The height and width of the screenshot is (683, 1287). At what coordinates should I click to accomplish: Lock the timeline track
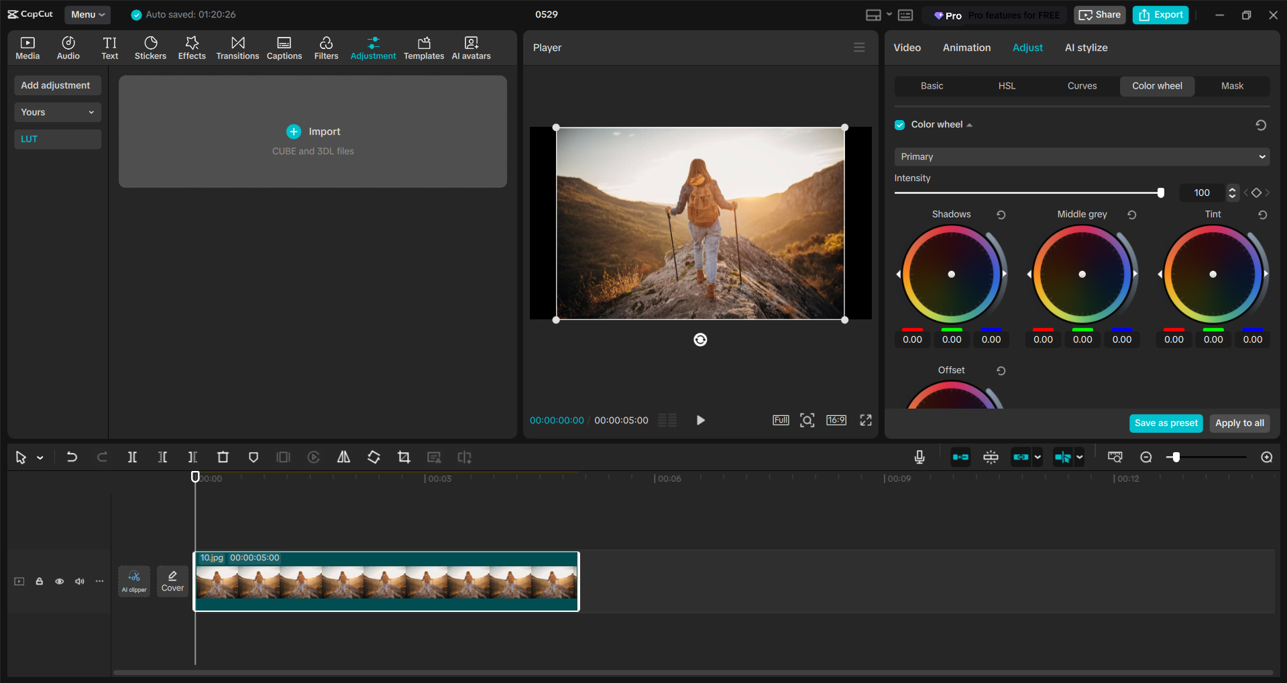(39, 581)
